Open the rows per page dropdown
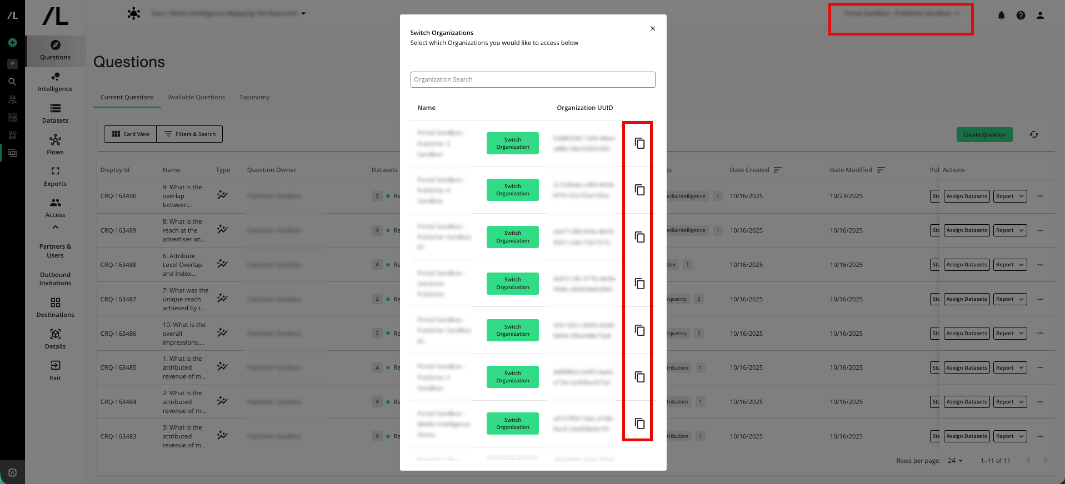This screenshot has width=1065, height=484. click(955, 461)
